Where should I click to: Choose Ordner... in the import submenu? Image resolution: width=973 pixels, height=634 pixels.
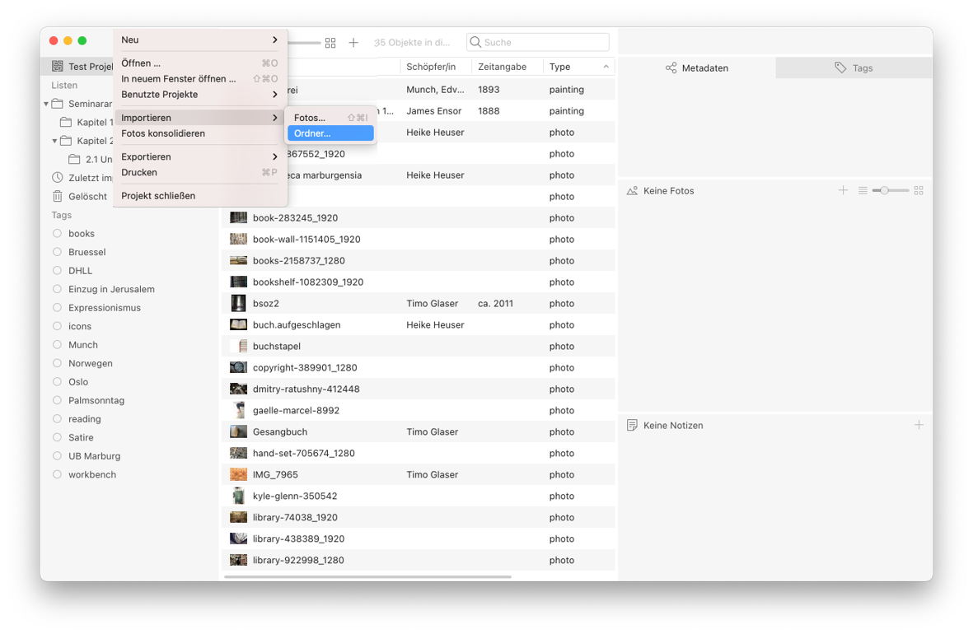point(330,133)
